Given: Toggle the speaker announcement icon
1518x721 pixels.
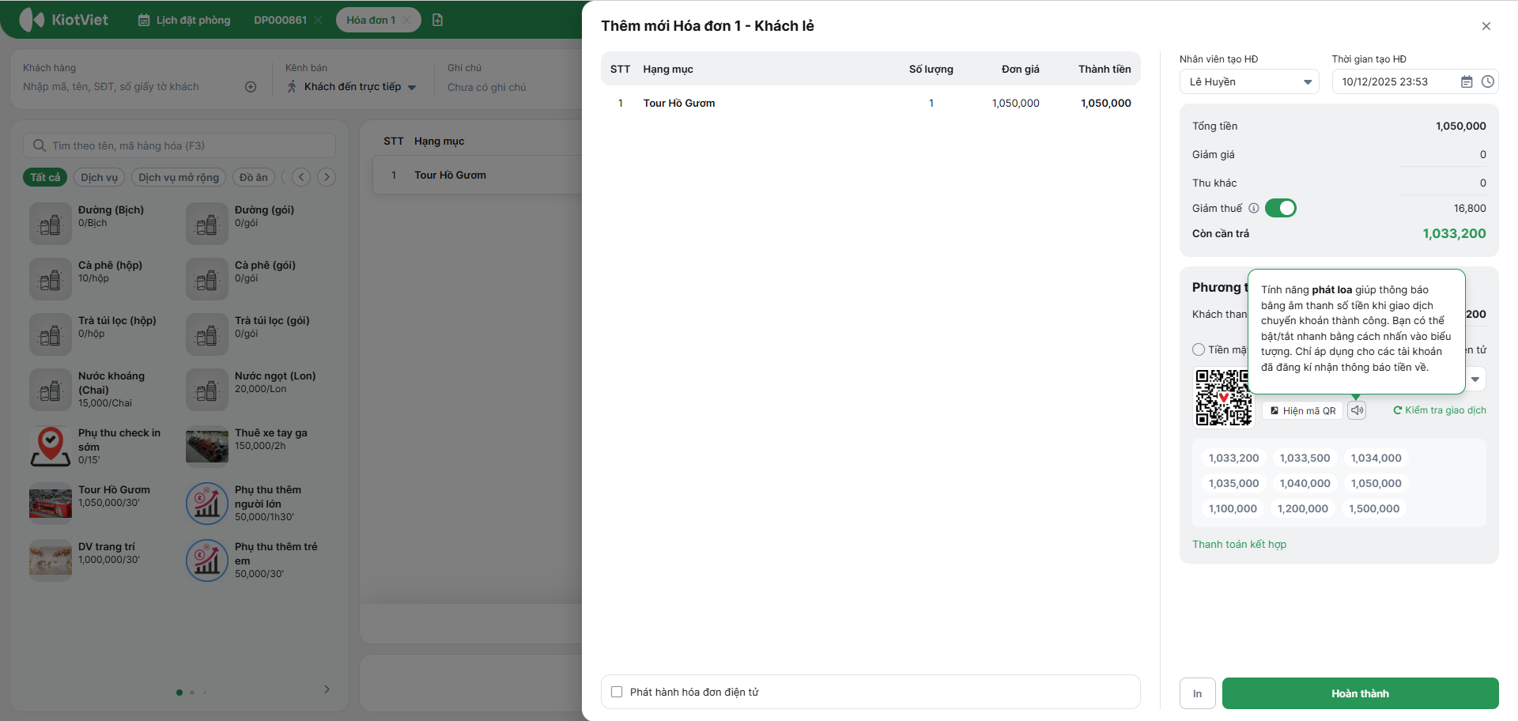Looking at the screenshot, I should [1357, 410].
